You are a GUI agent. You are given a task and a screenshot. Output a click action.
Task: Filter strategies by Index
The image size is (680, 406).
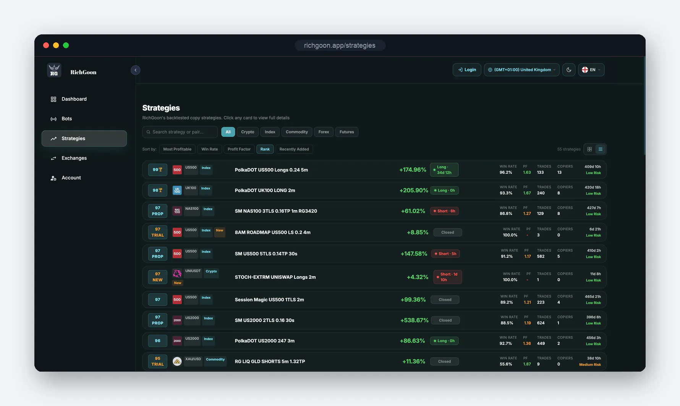tap(270, 132)
